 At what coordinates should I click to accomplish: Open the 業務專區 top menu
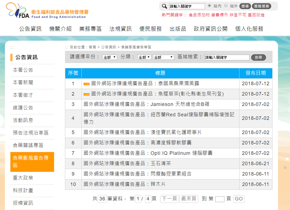pyautogui.click(x=91, y=29)
